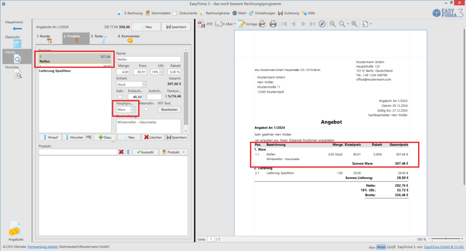Screen dimensions: 466x251
Task: Open the Einheit Stück dropdown
Action: coord(144,84)
